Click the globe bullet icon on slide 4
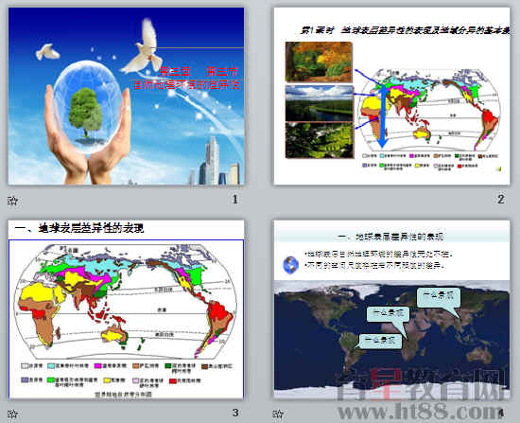The width and height of the screenshot is (520, 423). pyautogui.click(x=290, y=265)
